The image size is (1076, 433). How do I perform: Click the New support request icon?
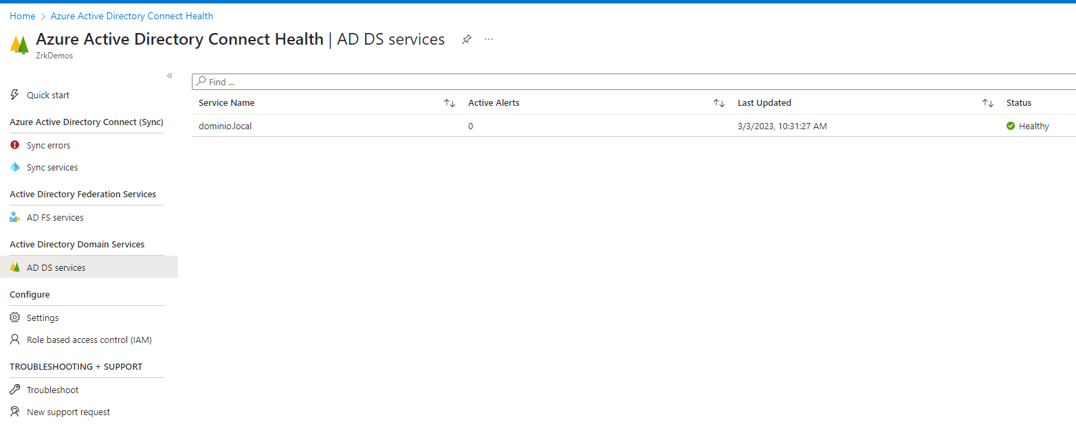click(15, 412)
